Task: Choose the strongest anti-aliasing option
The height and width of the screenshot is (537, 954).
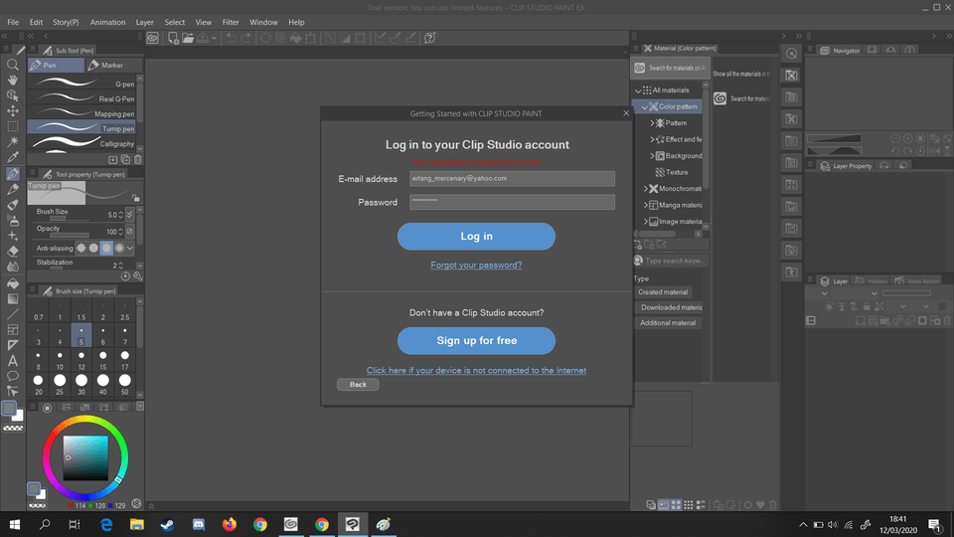Action: (x=119, y=247)
